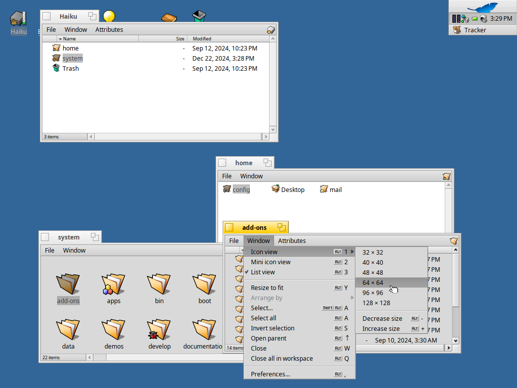The image size is (517, 388).
Task: Click the disk icon at Haiku window menu bar
Action: [x=271, y=30]
